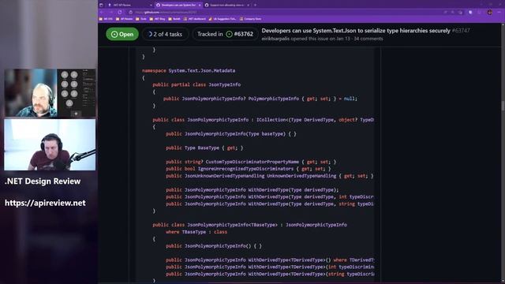This screenshot has width=505, height=284.
Task: Click the 'where TBaseType : class' constraint line
Action: 196,232
